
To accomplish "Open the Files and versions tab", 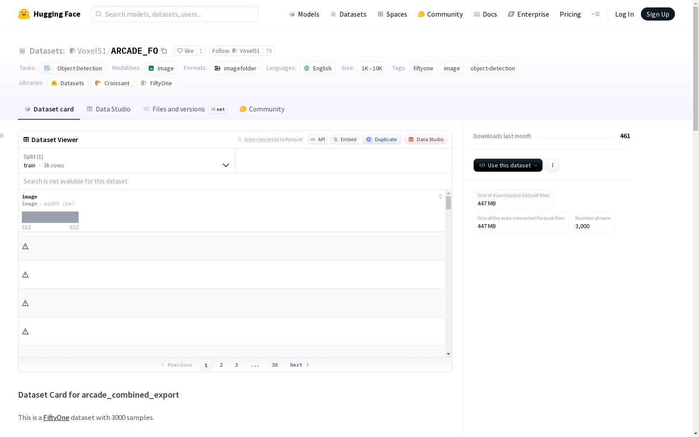I will [x=185, y=109].
